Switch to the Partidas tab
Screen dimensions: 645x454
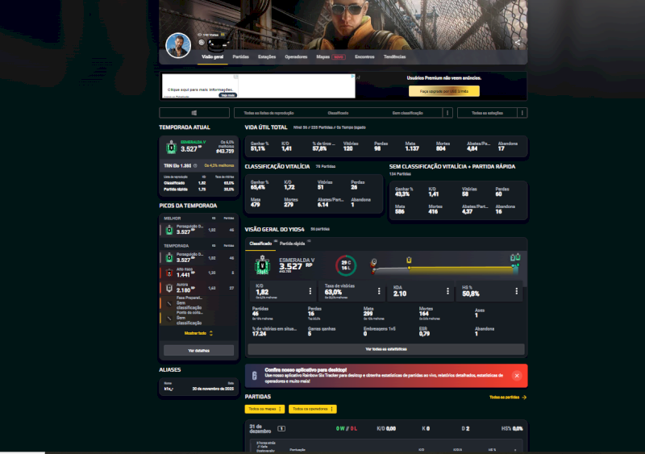[240, 56]
